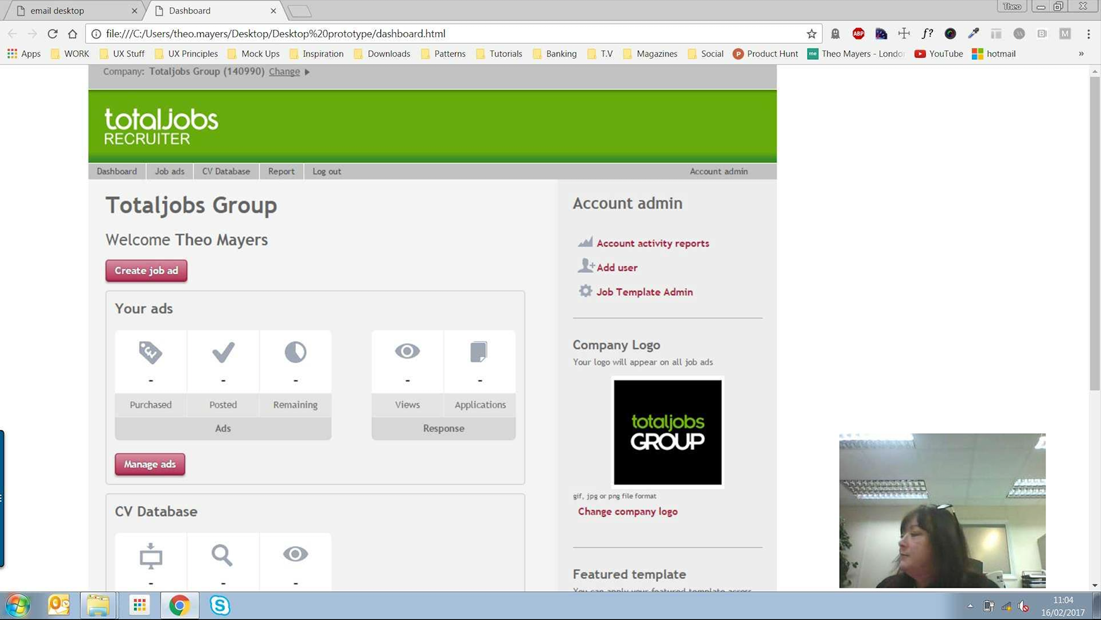
Task: Bookmark this page with the star icon
Action: click(x=811, y=34)
